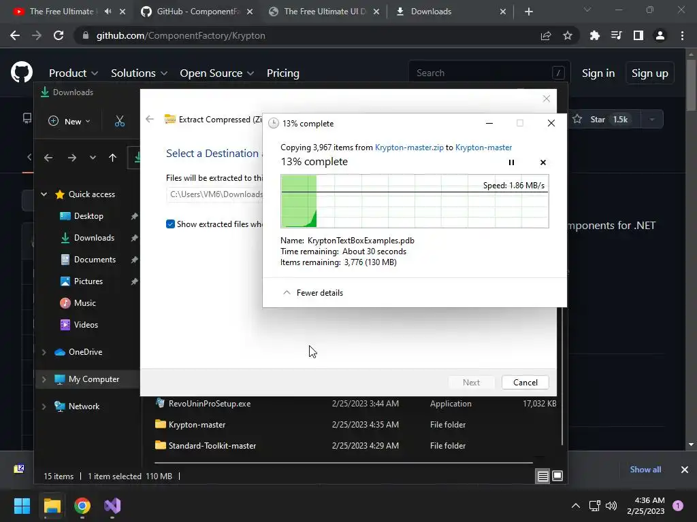Go back in Chrome
The image size is (697, 522).
pos(15,35)
